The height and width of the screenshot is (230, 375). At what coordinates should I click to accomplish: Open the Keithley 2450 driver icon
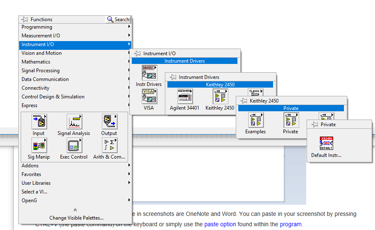pos(220,96)
